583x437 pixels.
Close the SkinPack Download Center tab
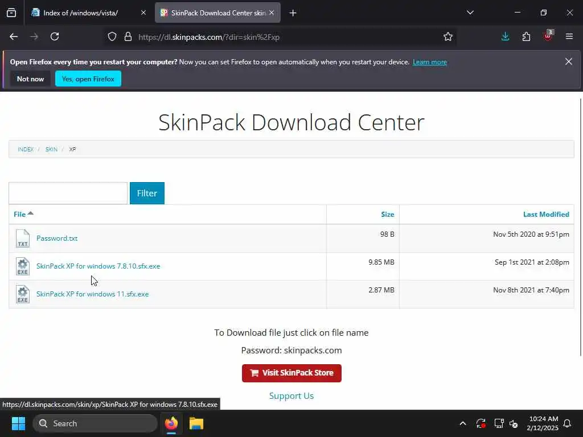(x=272, y=13)
